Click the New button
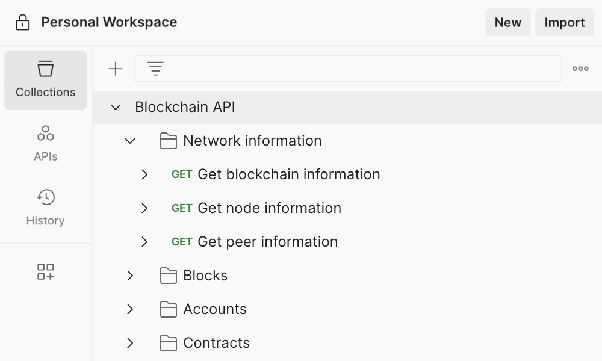 tap(507, 23)
